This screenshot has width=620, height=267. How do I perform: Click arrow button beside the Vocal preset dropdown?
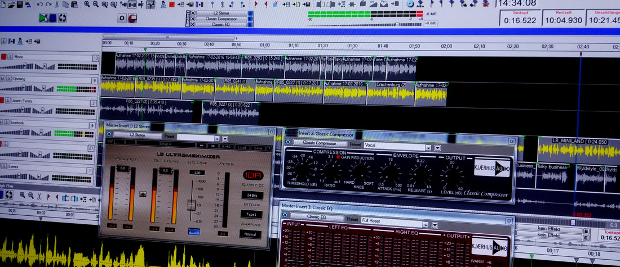coord(438,148)
